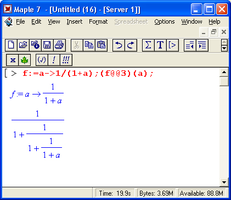
Task: Insert execution group with the [> icon
Action: (x=172, y=45)
